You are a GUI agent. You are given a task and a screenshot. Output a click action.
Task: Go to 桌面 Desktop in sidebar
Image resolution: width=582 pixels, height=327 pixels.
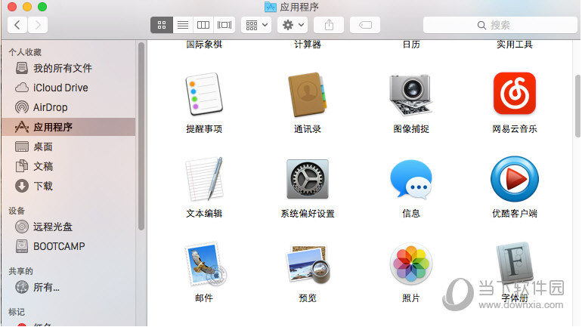coord(69,147)
